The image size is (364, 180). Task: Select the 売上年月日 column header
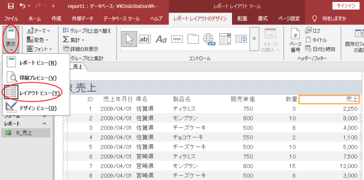click(117, 100)
